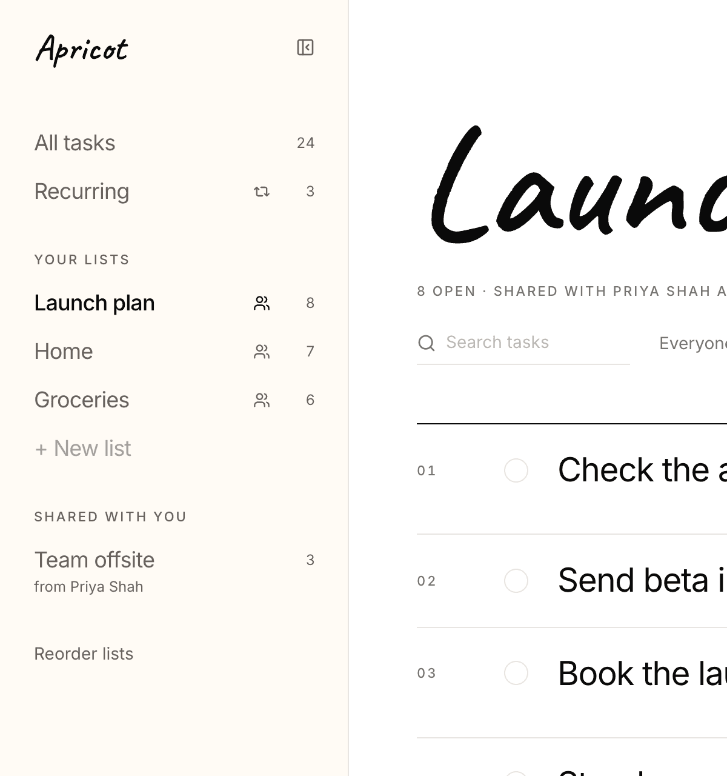
Task: Click the row number 02
Action: click(427, 581)
